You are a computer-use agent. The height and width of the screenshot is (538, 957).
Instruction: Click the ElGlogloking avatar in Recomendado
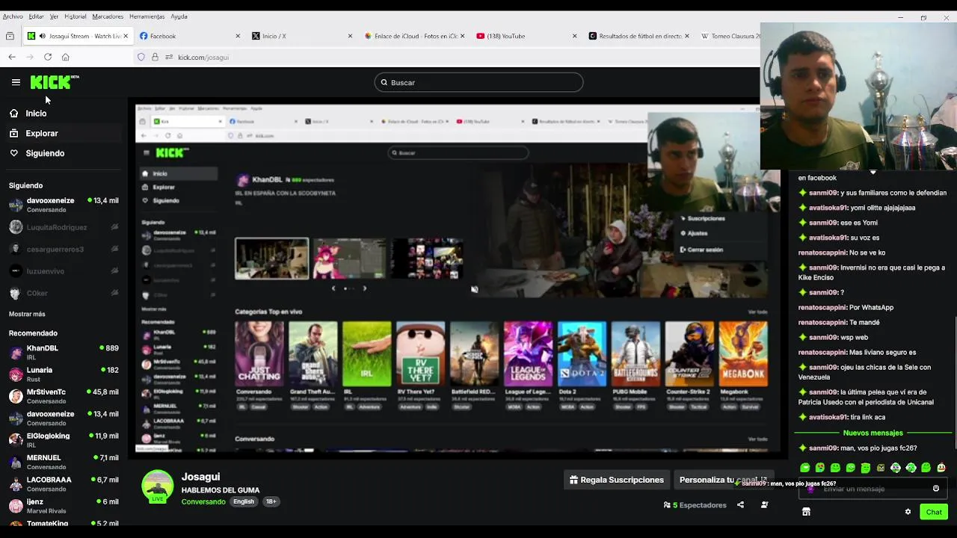16,440
